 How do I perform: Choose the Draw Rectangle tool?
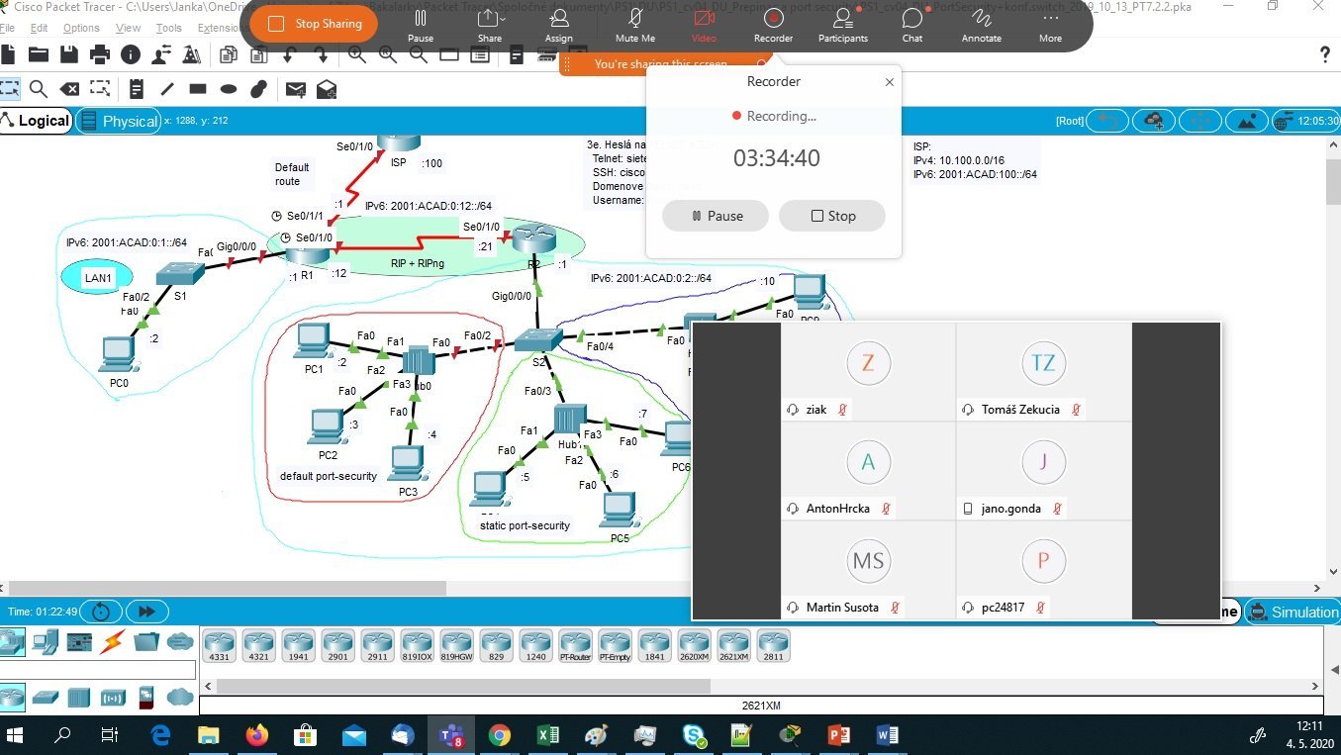(x=198, y=89)
